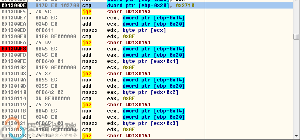300x140 pixels.
Task: Select address 0D1300F6
Action: pos(14,43)
